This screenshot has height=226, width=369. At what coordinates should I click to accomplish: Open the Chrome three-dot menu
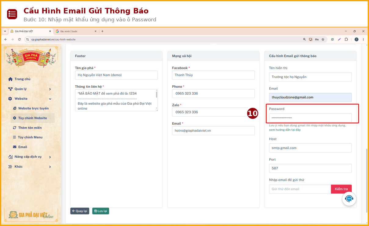click(363, 39)
